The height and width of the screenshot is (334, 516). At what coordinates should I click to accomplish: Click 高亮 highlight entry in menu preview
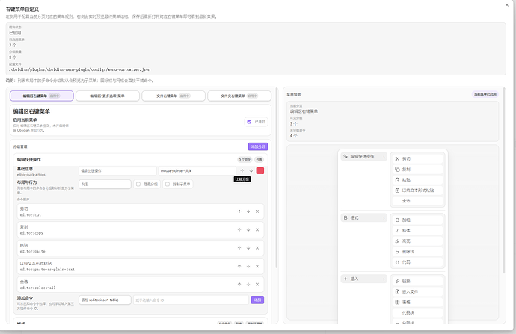417,241
